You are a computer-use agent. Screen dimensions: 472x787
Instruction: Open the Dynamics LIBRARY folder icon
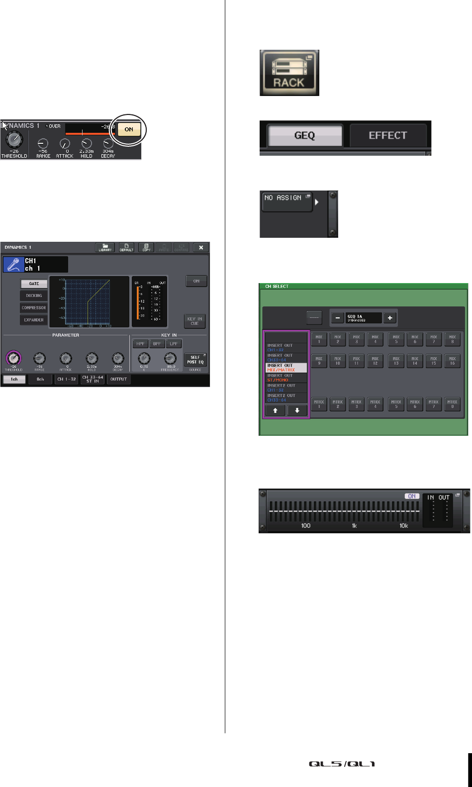coord(105,247)
